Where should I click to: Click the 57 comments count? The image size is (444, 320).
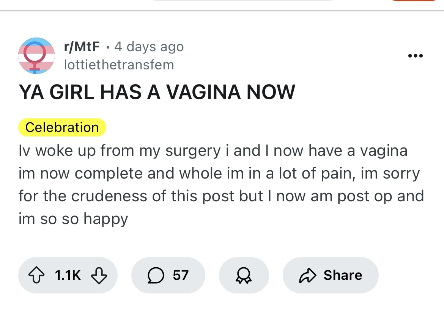(181, 275)
